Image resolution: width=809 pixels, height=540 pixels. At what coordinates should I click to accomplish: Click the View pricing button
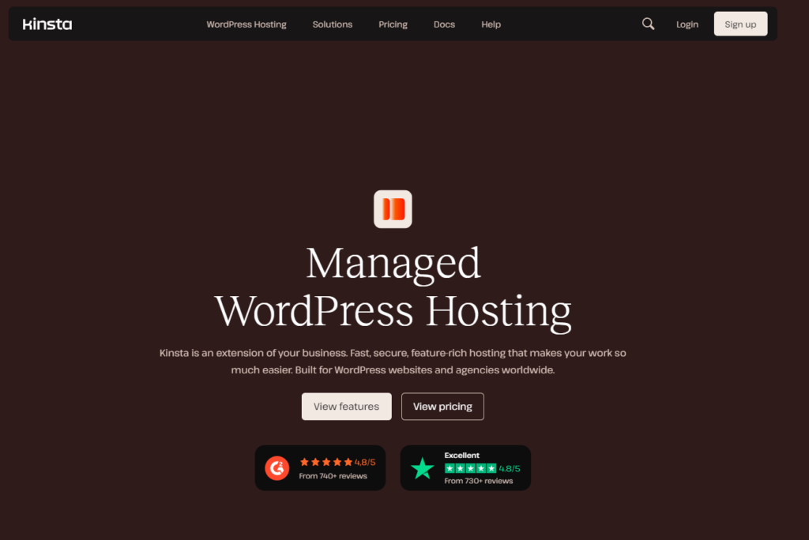click(442, 407)
